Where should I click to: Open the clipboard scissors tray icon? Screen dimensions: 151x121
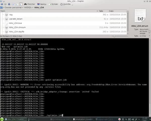tap(123, 119)
